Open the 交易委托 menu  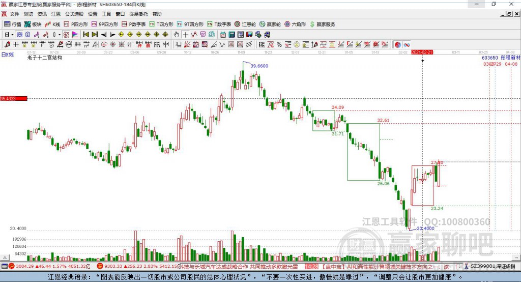138,14
